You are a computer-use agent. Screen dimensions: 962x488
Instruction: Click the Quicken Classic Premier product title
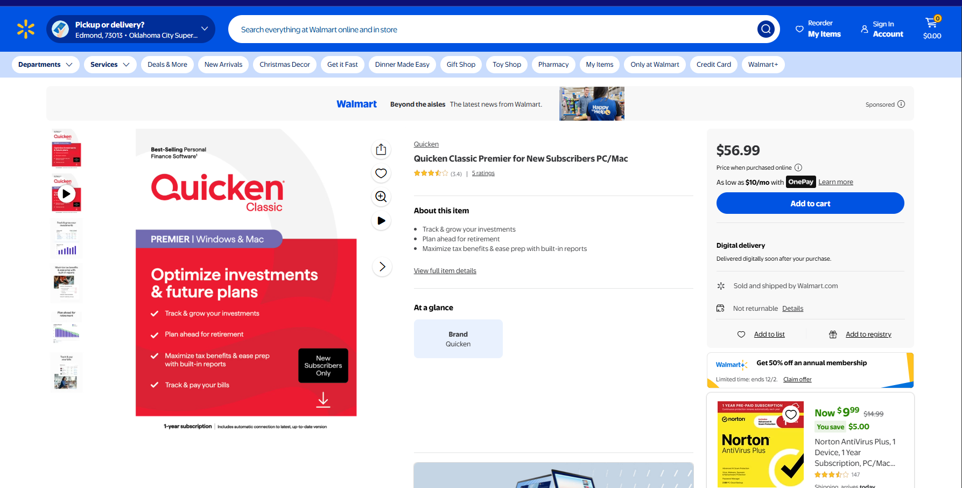[521, 158]
